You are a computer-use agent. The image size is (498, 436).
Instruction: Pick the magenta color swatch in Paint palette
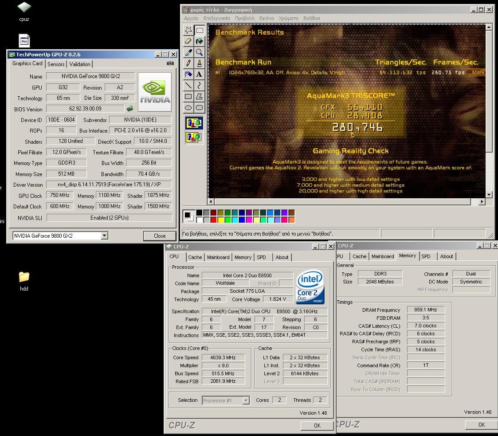[249, 220]
